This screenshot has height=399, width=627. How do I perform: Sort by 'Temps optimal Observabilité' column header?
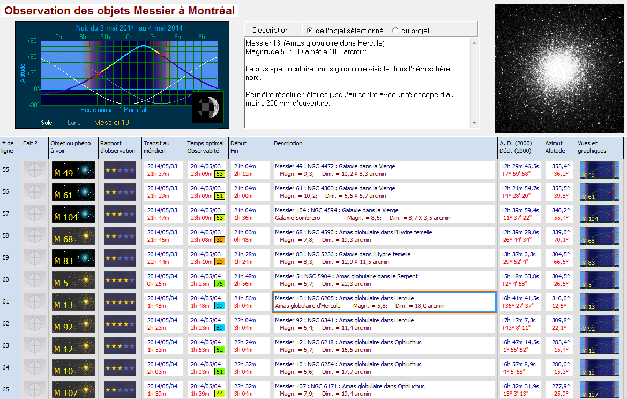(x=206, y=147)
